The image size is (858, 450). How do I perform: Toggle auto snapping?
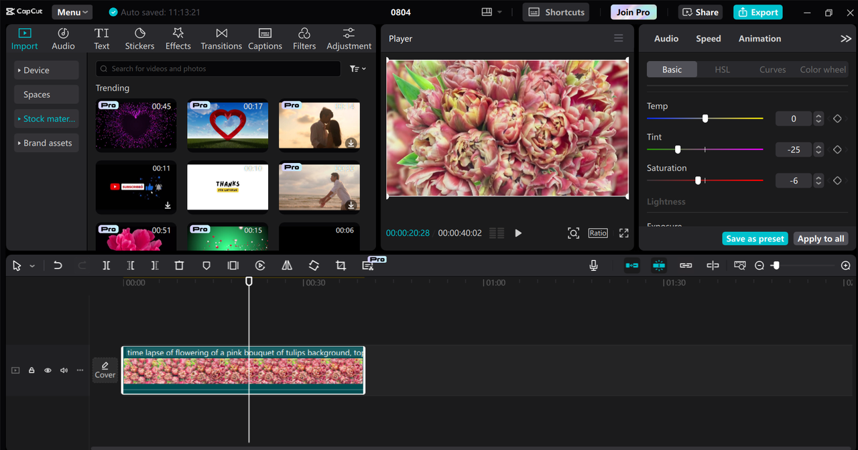659,266
